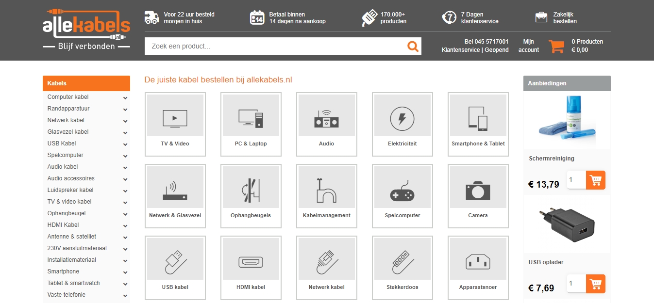Viewport: 654px width, 303px height.
Task: Open the Smartphone & Tablet category tile
Action: 478,124
